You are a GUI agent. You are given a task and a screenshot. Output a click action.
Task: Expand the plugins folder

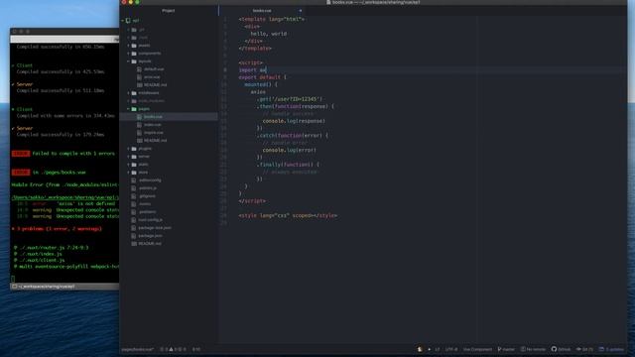click(x=129, y=149)
